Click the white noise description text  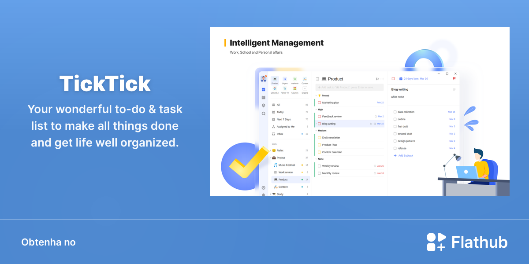click(x=398, y=97)
